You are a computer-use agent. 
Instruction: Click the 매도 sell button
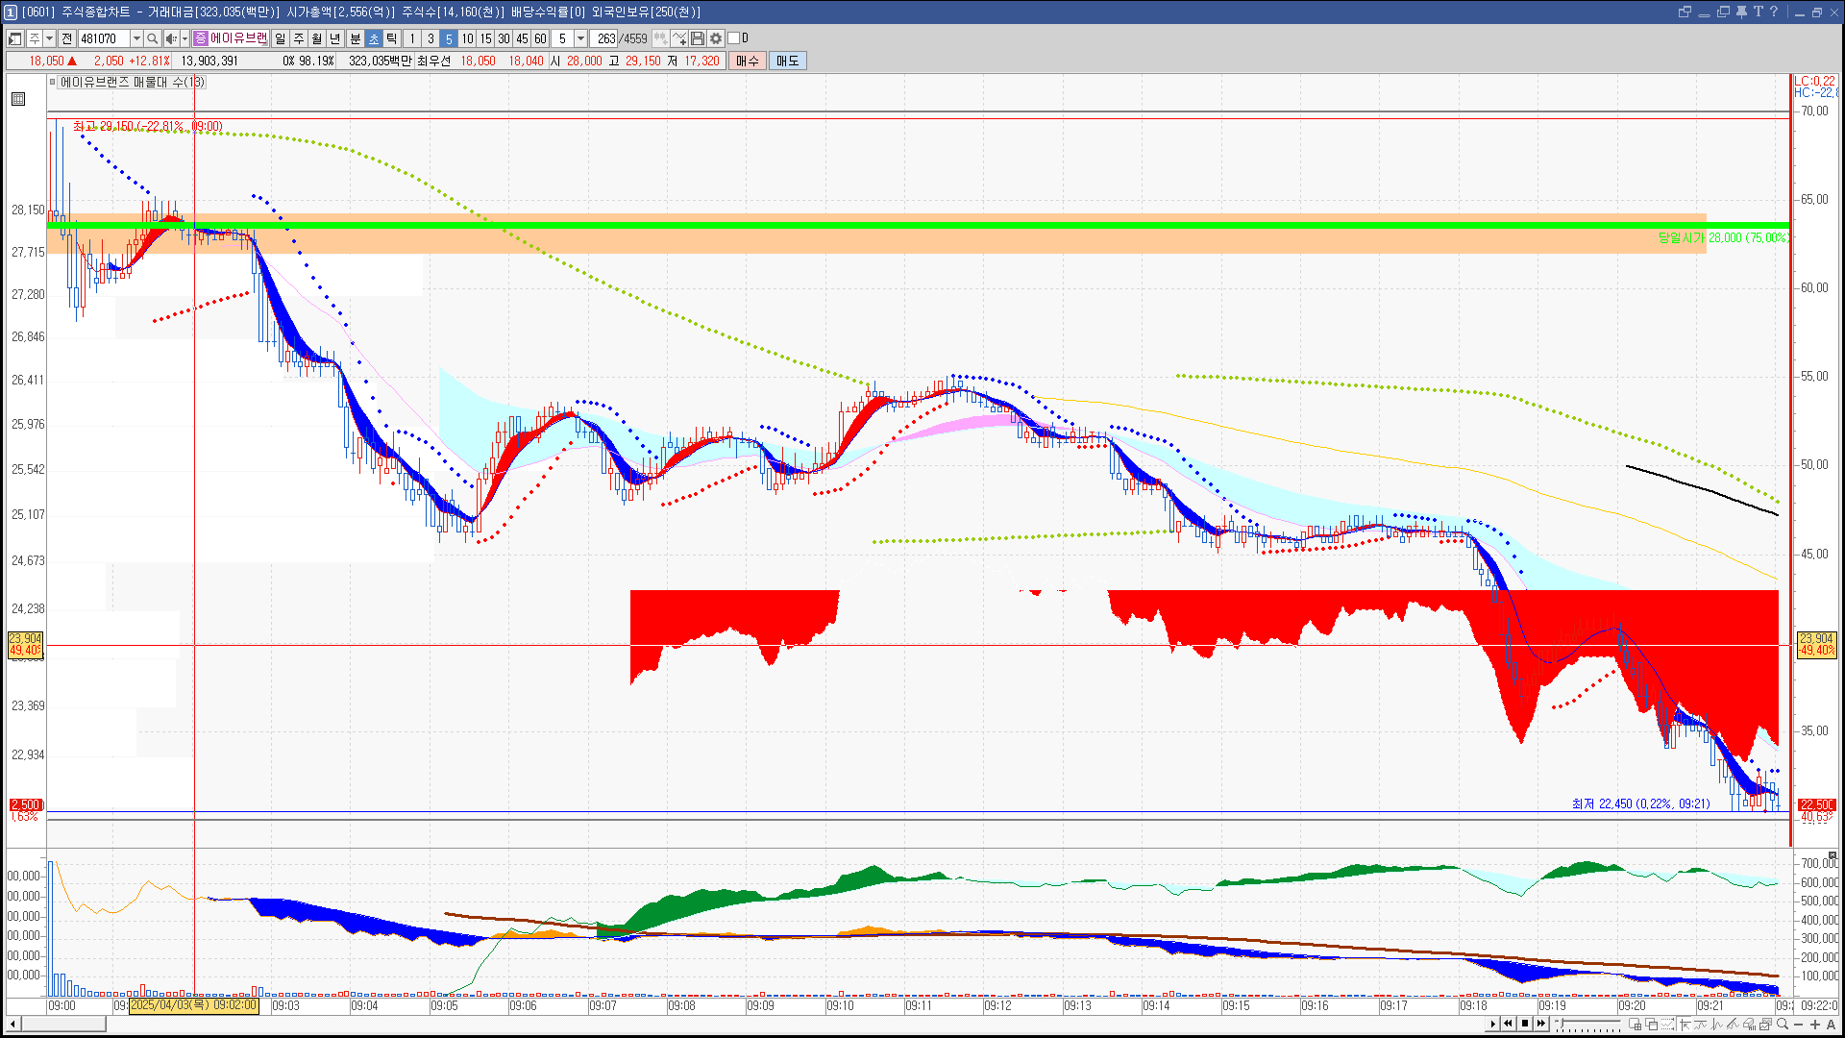pyautogui.click(x=788, y=61)
